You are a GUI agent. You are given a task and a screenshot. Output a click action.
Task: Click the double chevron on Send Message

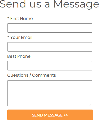66,115
